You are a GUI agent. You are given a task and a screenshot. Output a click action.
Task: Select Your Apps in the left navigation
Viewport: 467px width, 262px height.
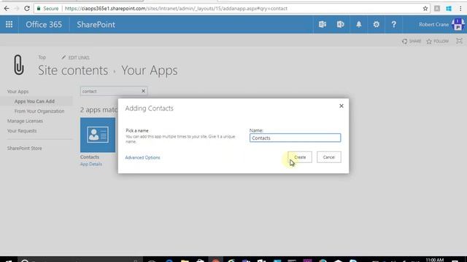18,92
